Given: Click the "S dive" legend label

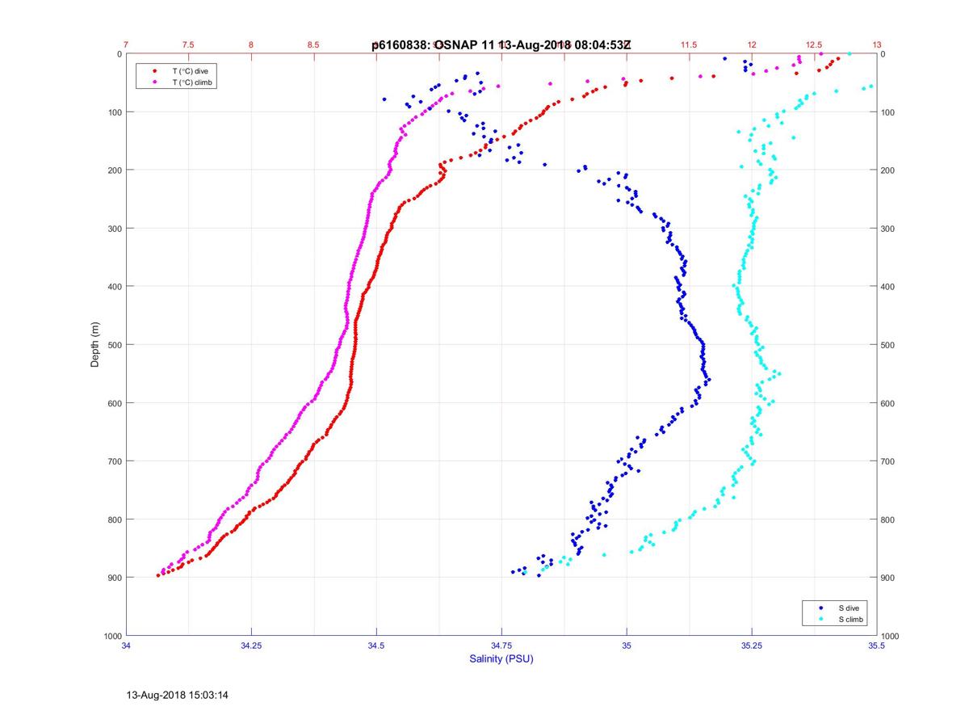Looking at the screenshot, I should pos(849,608).
